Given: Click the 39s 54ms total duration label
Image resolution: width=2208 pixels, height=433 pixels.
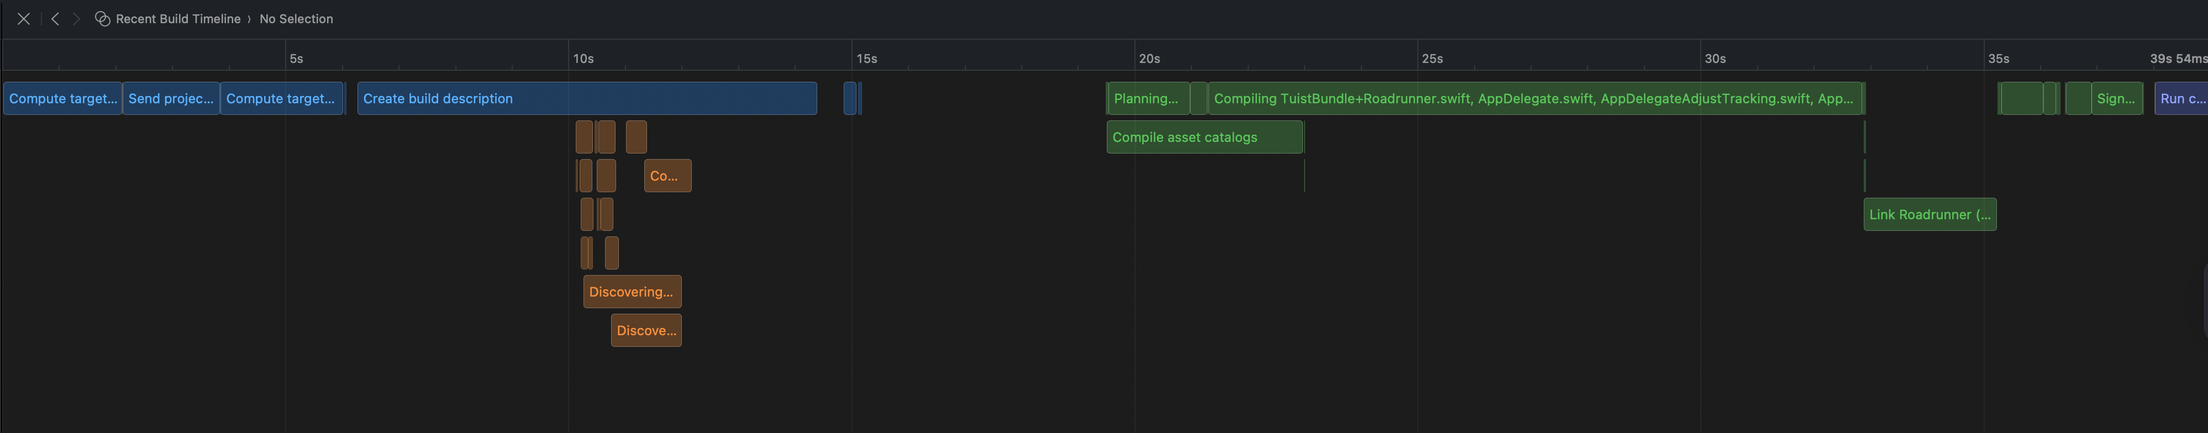Looking at the screenshot, I should (2178, 59).
